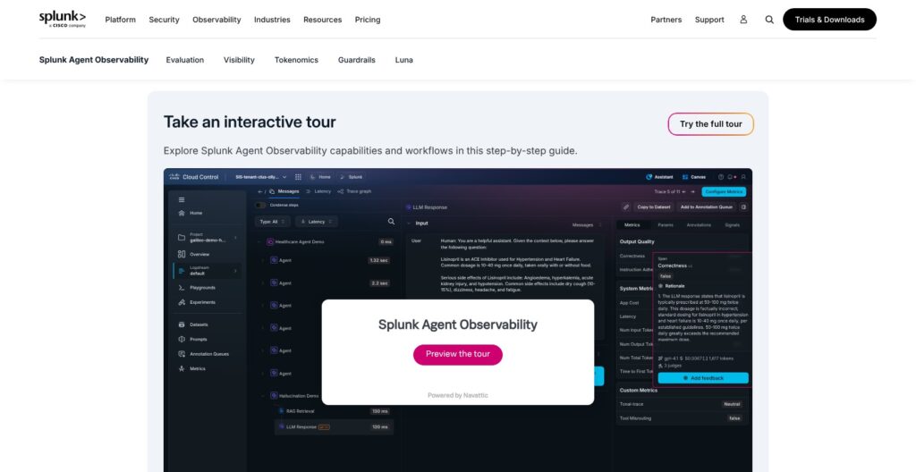Expand the Logstream default entry
The width and height of the screenshot is (916, 472).
[x=207, y=271]
